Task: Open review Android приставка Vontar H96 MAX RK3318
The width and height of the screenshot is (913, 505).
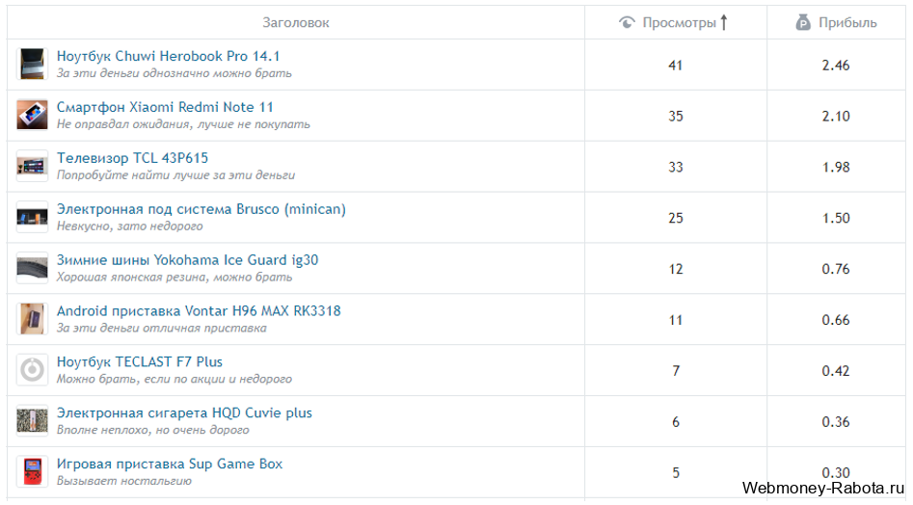Action: [x=199, y=311]
